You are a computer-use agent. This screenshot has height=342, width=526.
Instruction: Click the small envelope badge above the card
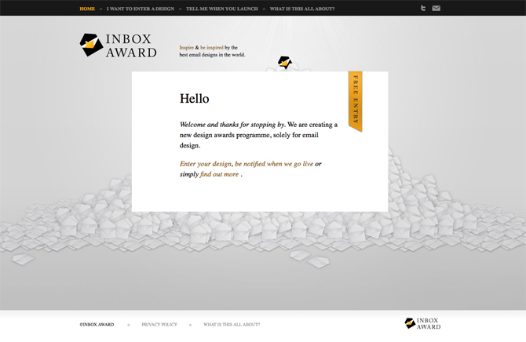(x=285, y=63)
